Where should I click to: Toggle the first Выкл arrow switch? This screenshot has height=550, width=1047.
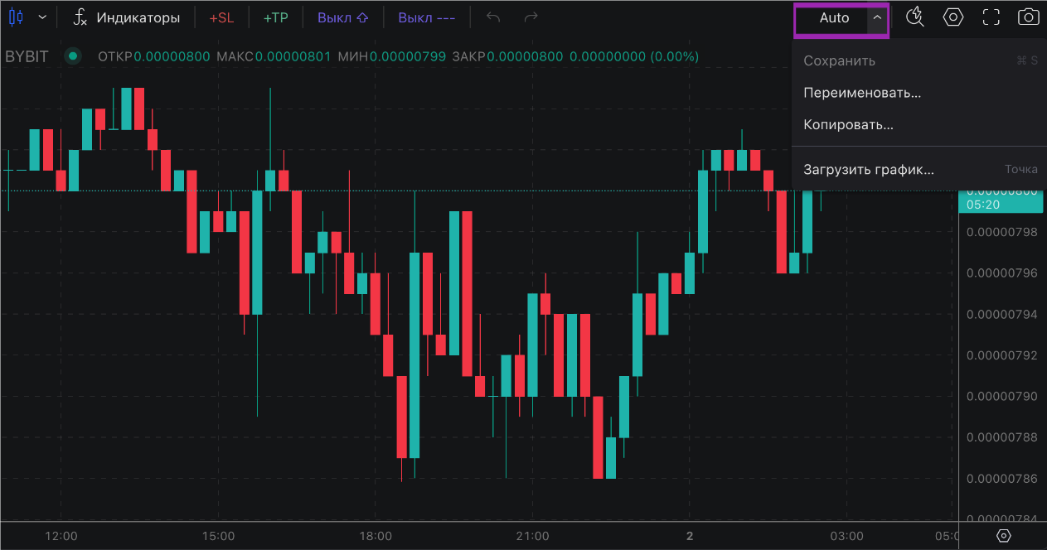click(342, 17)
